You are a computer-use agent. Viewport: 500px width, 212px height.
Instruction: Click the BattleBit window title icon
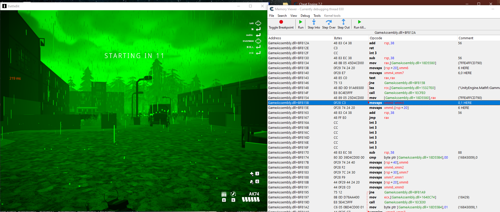pos(4,6)
